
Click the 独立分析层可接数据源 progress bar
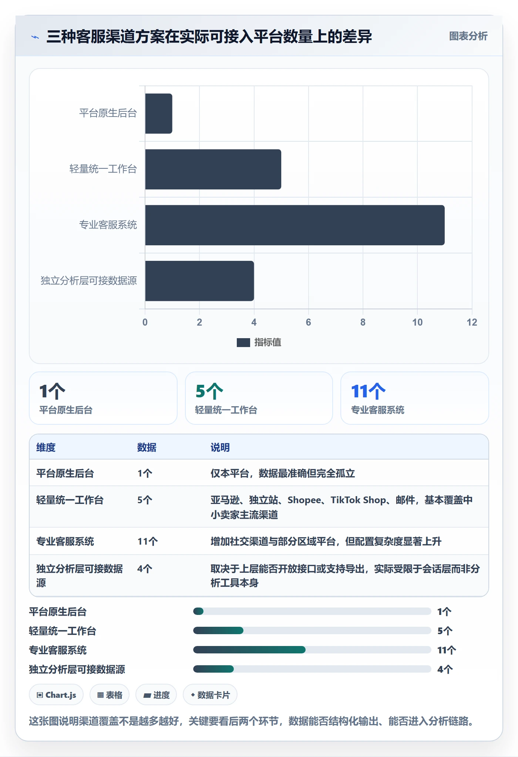click(312, 669)
